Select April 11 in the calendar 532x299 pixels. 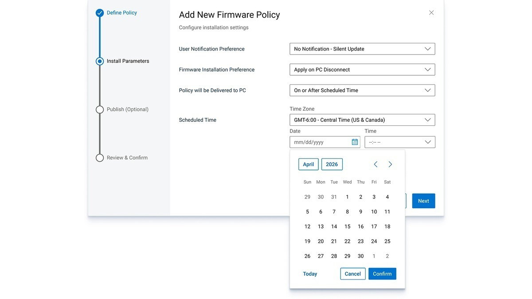click(387, 212)
